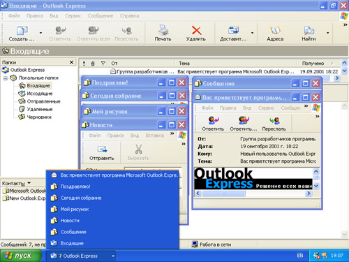
Task: Click the Найти search icon
Action: pyautogui.click(x=309, y=31)
